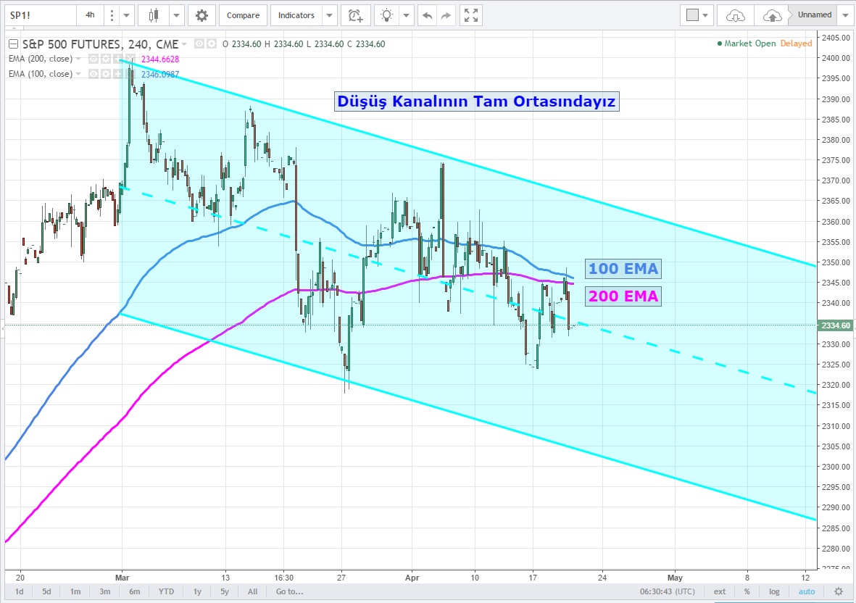856x603 pixels.
Task: Toggle auto scale on price axis
Action: pyautogui.click(x=807, y=591)
